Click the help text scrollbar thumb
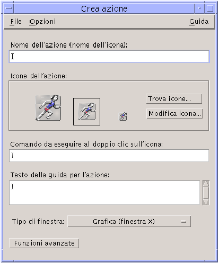Screen dimensions: 219x263 pos(206,193)
